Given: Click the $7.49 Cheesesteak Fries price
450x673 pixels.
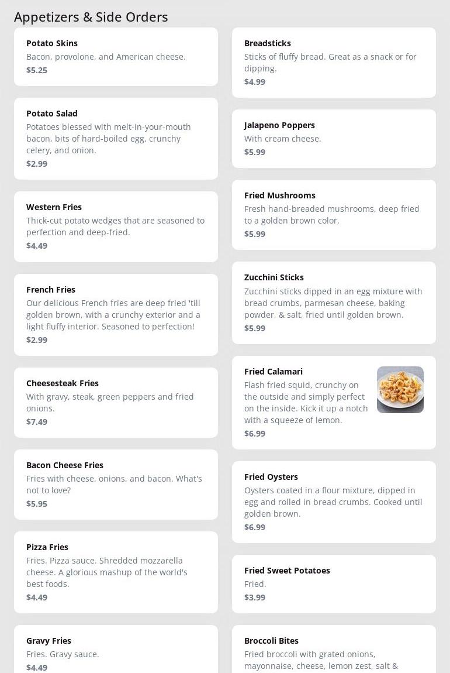Looking at the screenshot, I should [37, 422].
